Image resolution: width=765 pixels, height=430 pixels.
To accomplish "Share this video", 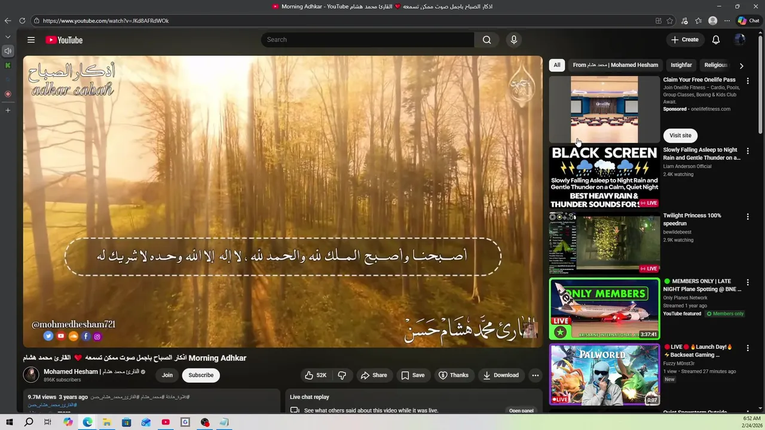I will coord(374,375).
